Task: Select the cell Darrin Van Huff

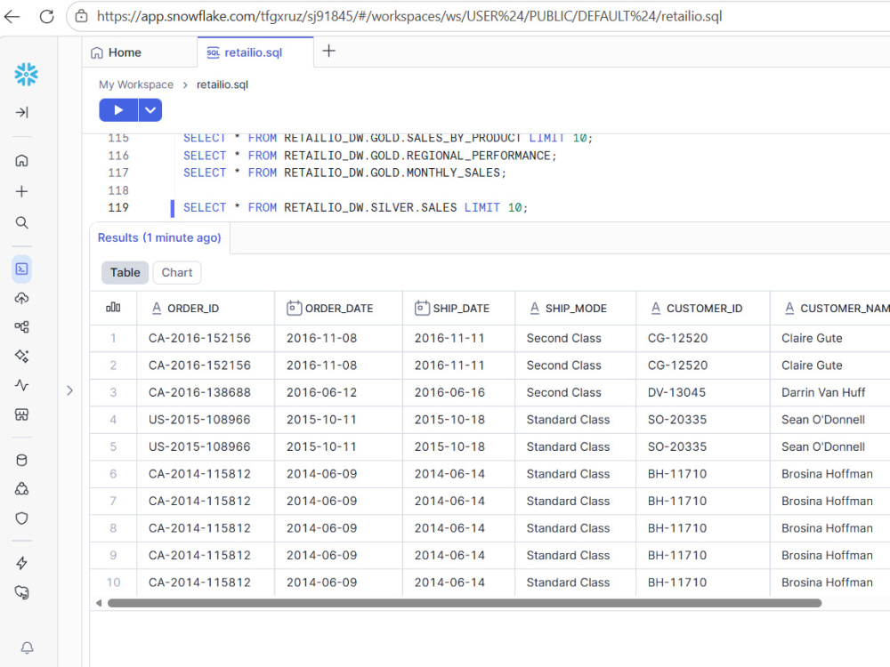Action: [x=829, y=392]
